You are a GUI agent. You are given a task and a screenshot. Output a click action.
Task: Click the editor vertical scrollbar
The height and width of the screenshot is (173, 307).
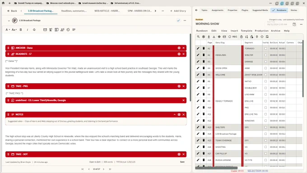point(190,67)
